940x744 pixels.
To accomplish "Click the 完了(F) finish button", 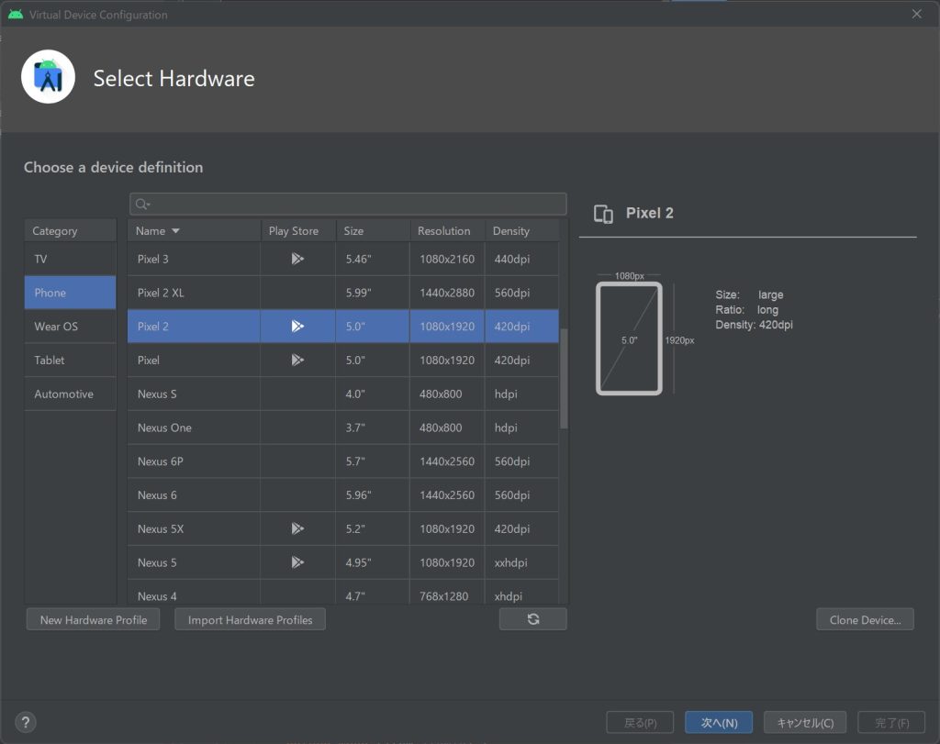I will [891, 722].
